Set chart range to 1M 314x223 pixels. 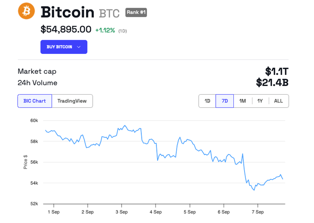(242, 101)
